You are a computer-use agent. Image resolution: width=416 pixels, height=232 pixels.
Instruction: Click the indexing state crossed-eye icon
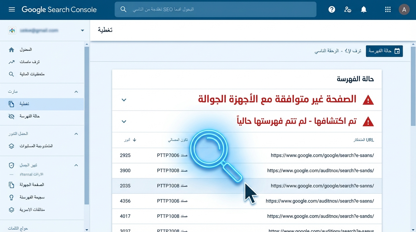(x=12, y=116)
